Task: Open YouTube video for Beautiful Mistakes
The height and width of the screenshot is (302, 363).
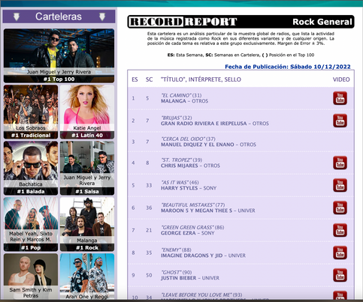Action: (340, 208)
